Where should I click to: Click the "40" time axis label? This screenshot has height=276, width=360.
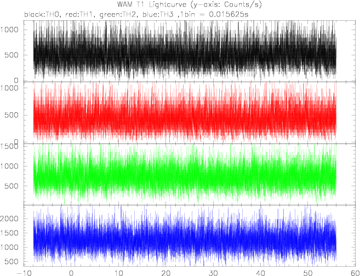(x=260, y=273)
